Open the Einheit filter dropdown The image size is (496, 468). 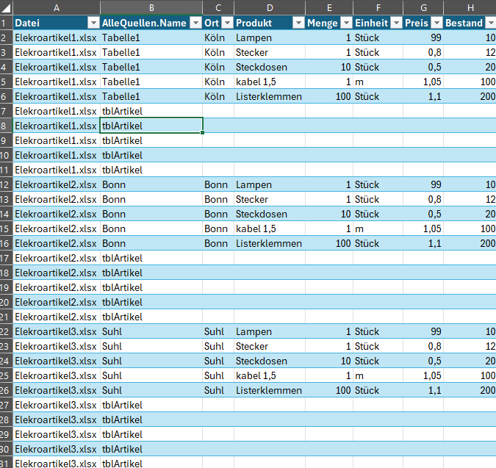click(x=395, y=23)
